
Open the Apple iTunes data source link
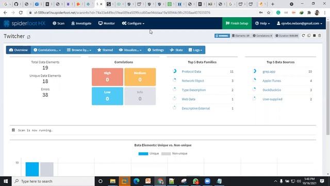tap(272, 81)
